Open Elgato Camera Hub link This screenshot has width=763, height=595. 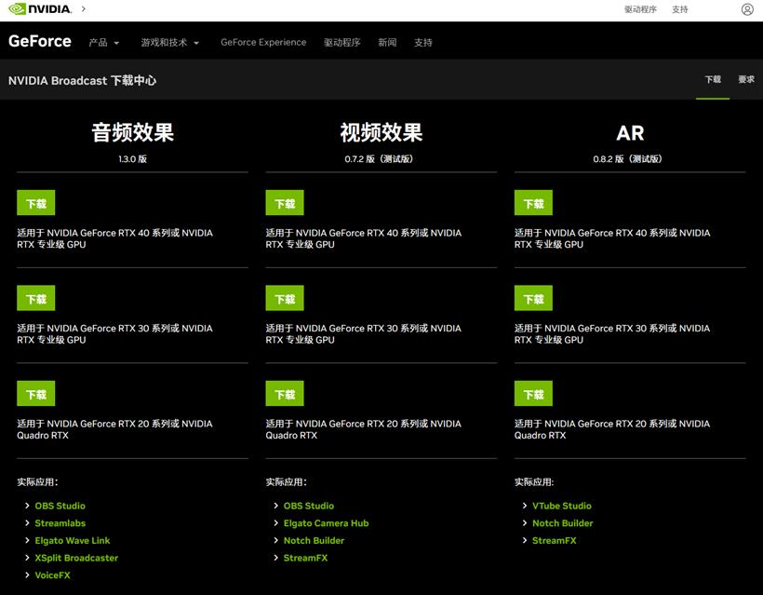(x=326, y=523)
